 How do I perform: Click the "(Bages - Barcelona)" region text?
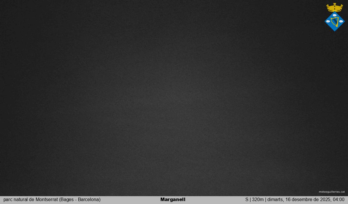point(80,200)
